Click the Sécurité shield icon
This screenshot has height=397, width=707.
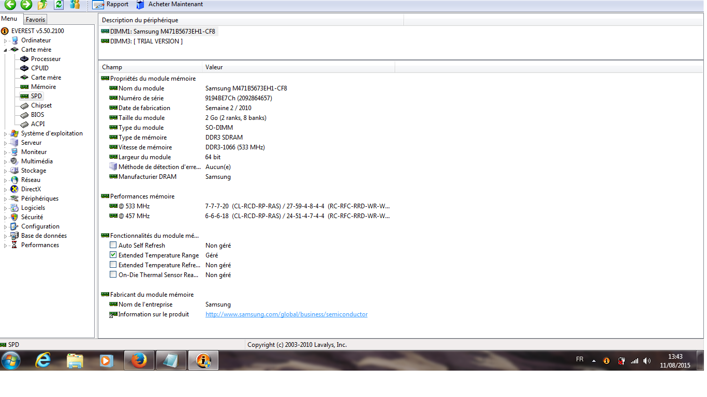tap(14, 217)
